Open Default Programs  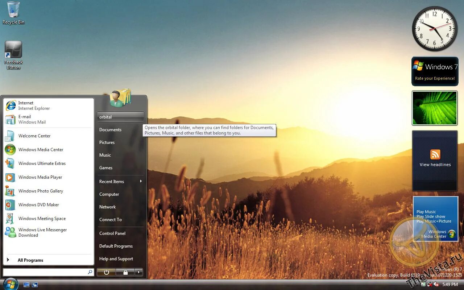click(x=121, y=246)
